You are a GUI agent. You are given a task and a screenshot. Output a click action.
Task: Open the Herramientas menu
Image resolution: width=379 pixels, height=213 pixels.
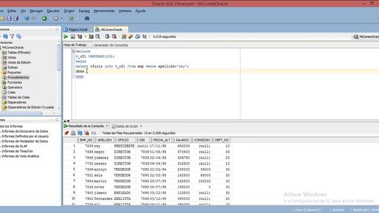coord(104,11)
